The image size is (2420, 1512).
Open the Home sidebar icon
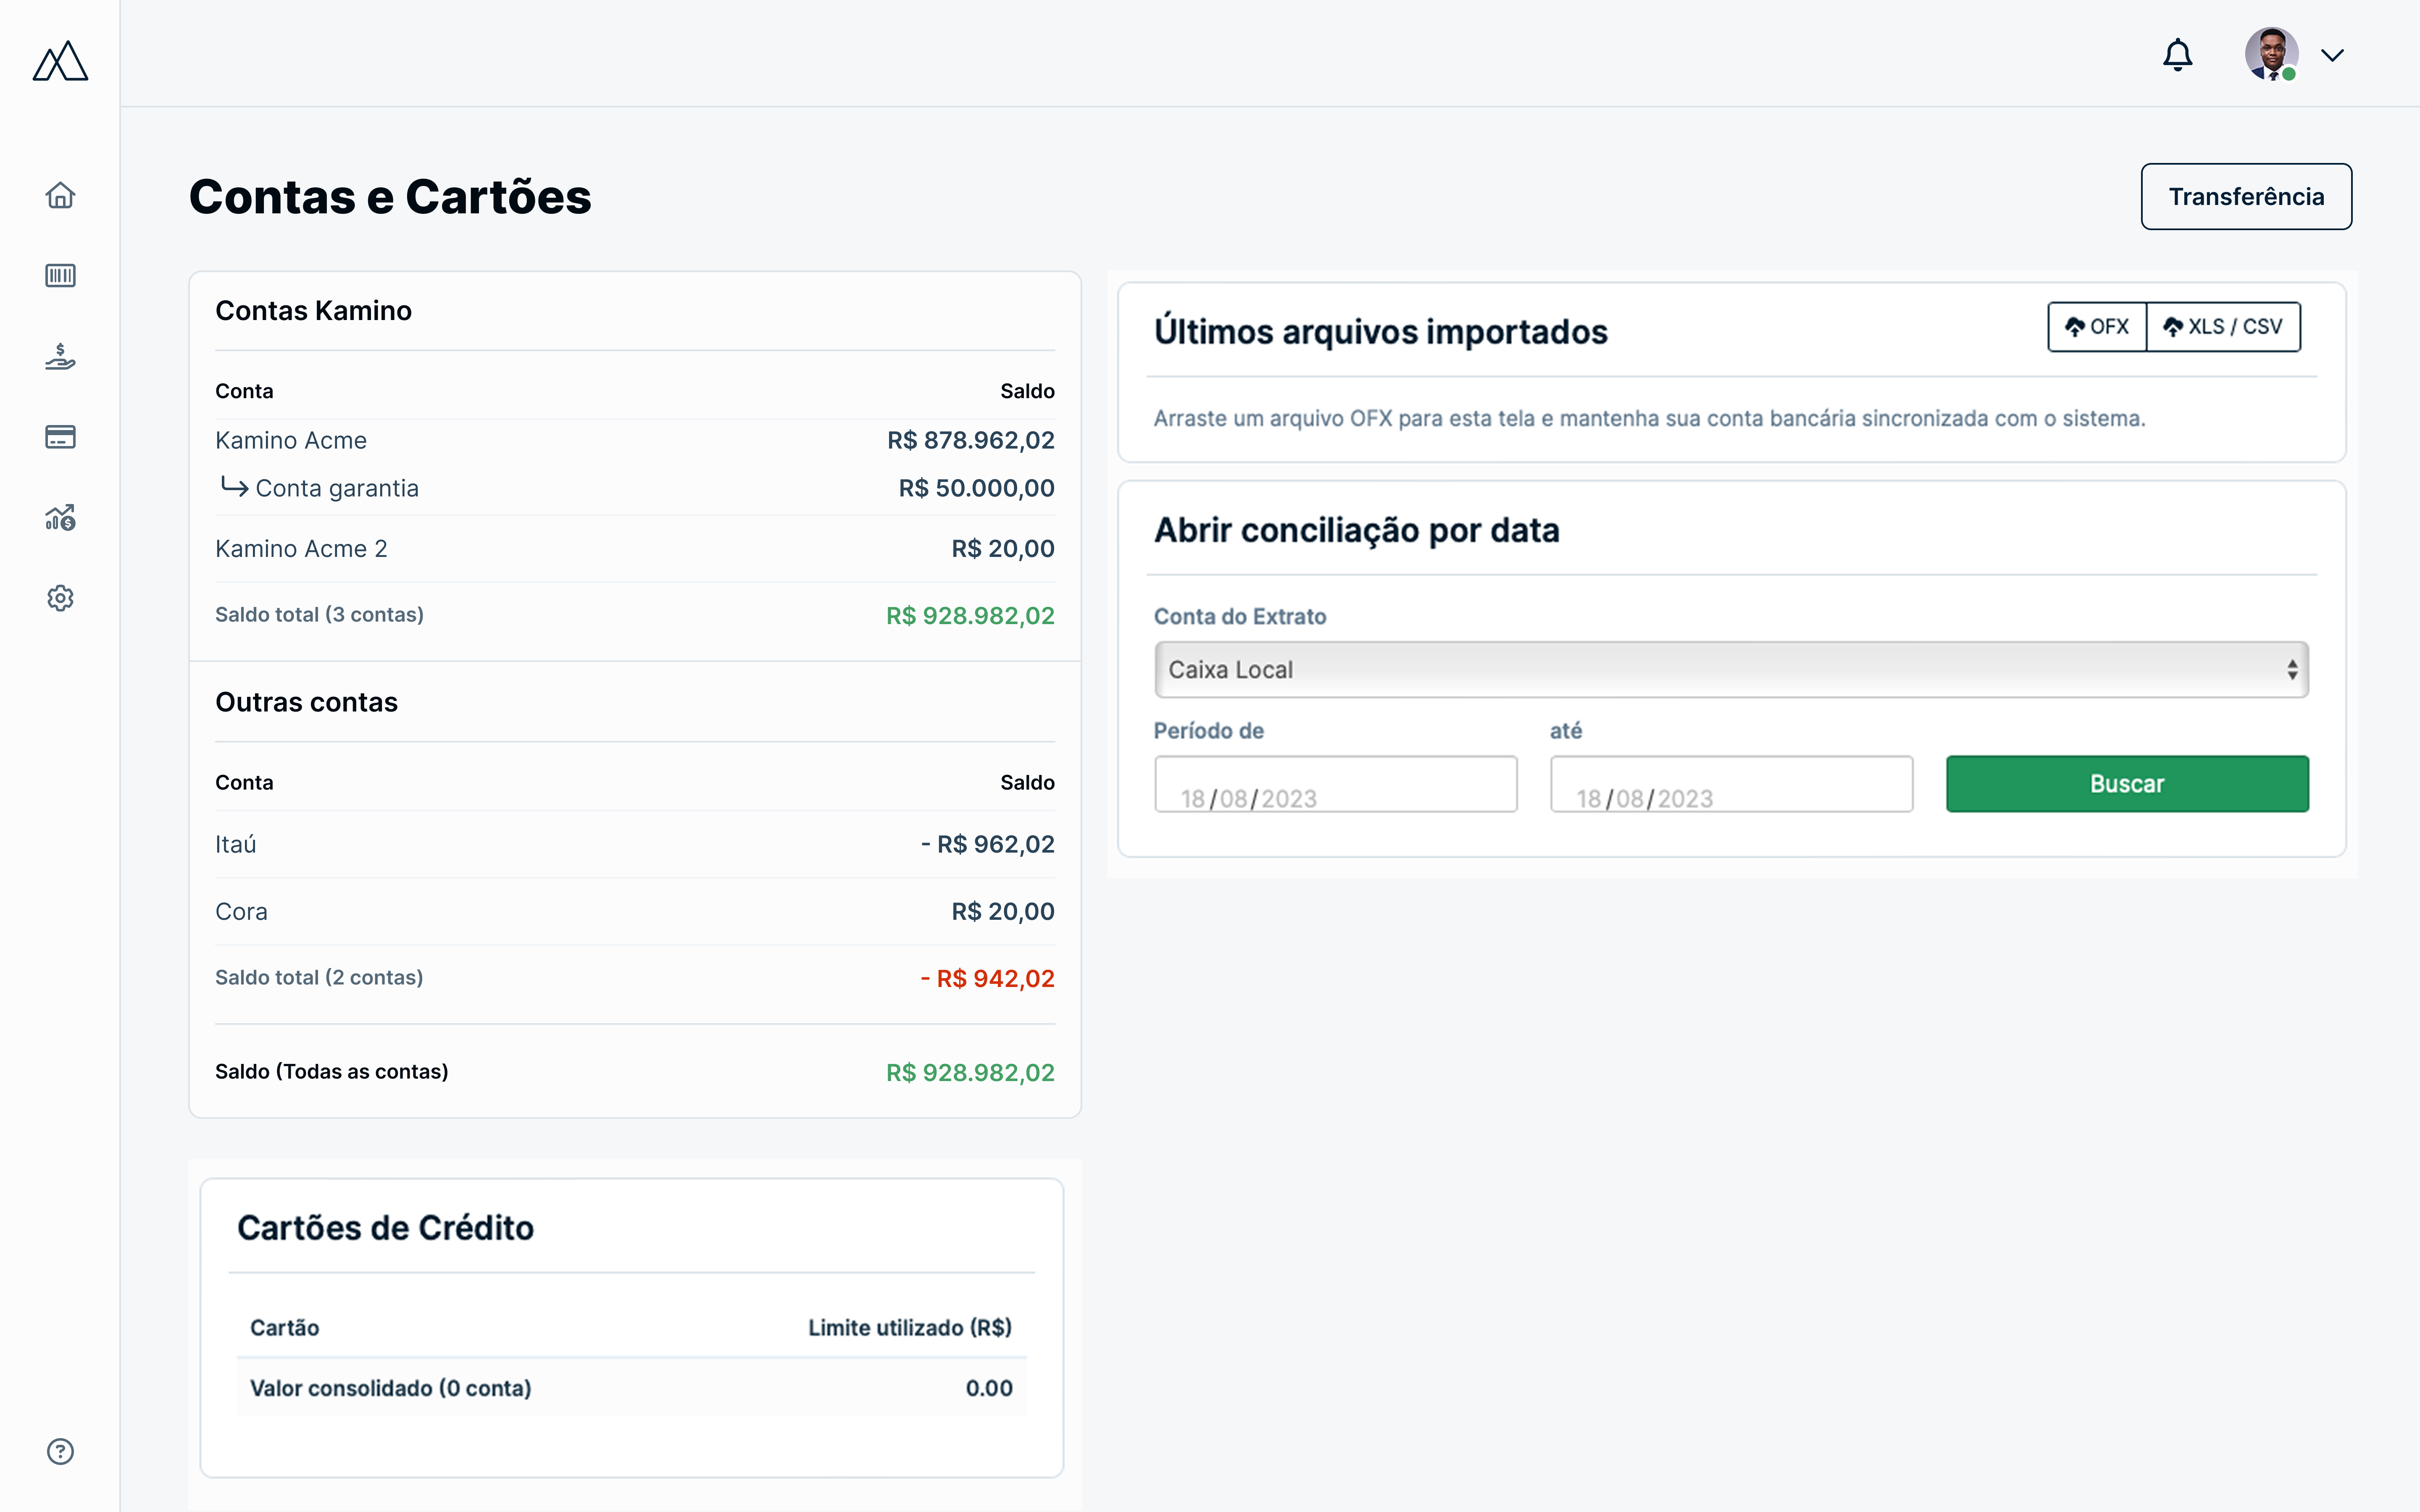pos(60,195)
